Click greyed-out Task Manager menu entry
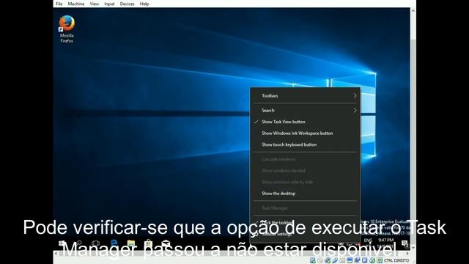 click(305, 208)
